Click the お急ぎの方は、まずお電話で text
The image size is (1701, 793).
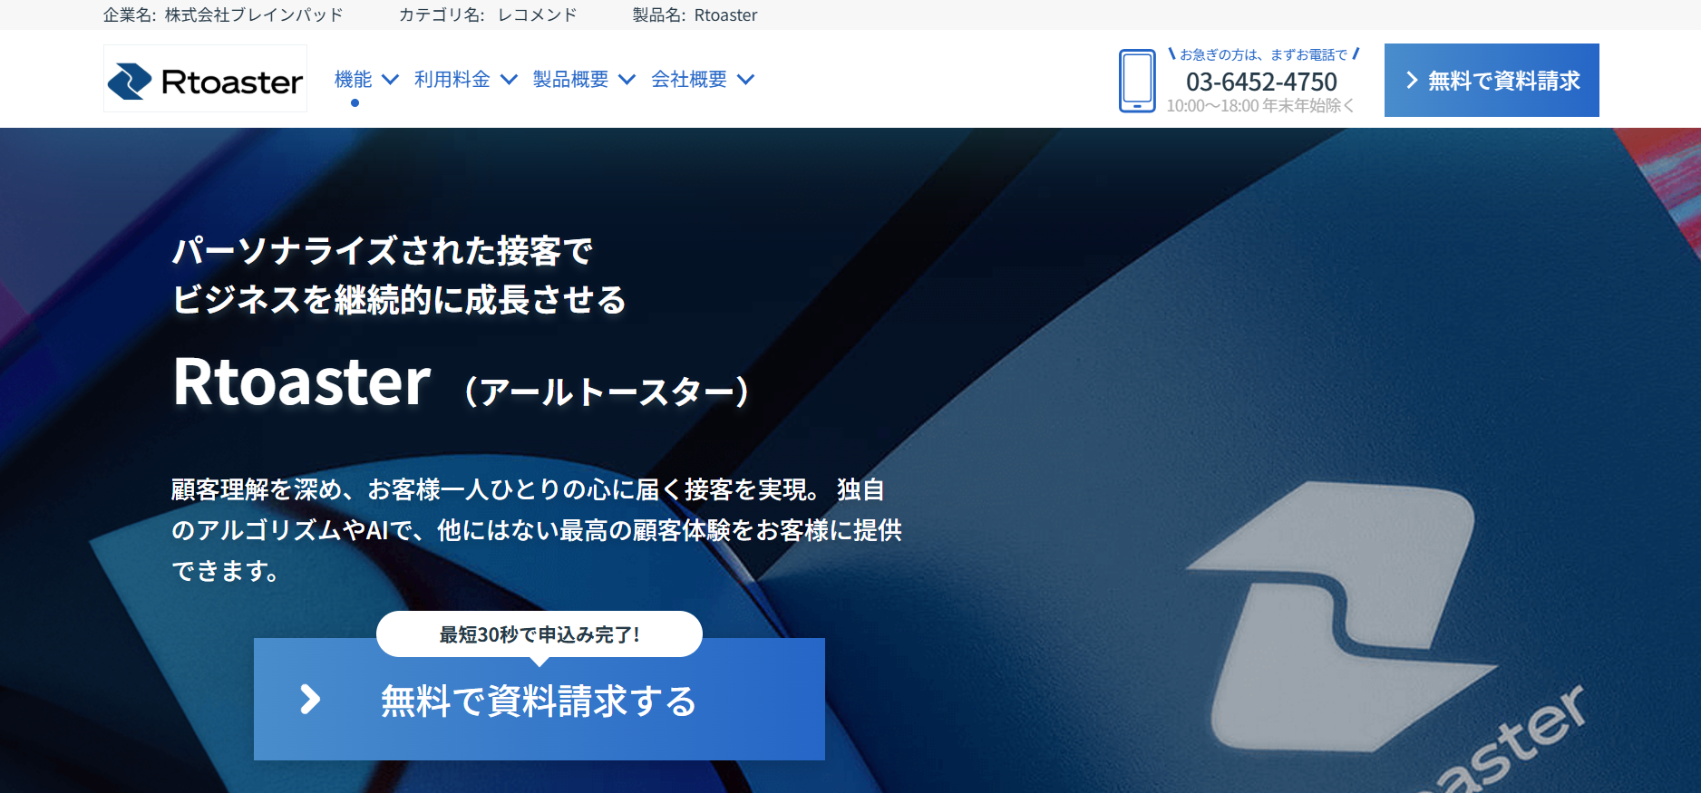(1263, 54)
